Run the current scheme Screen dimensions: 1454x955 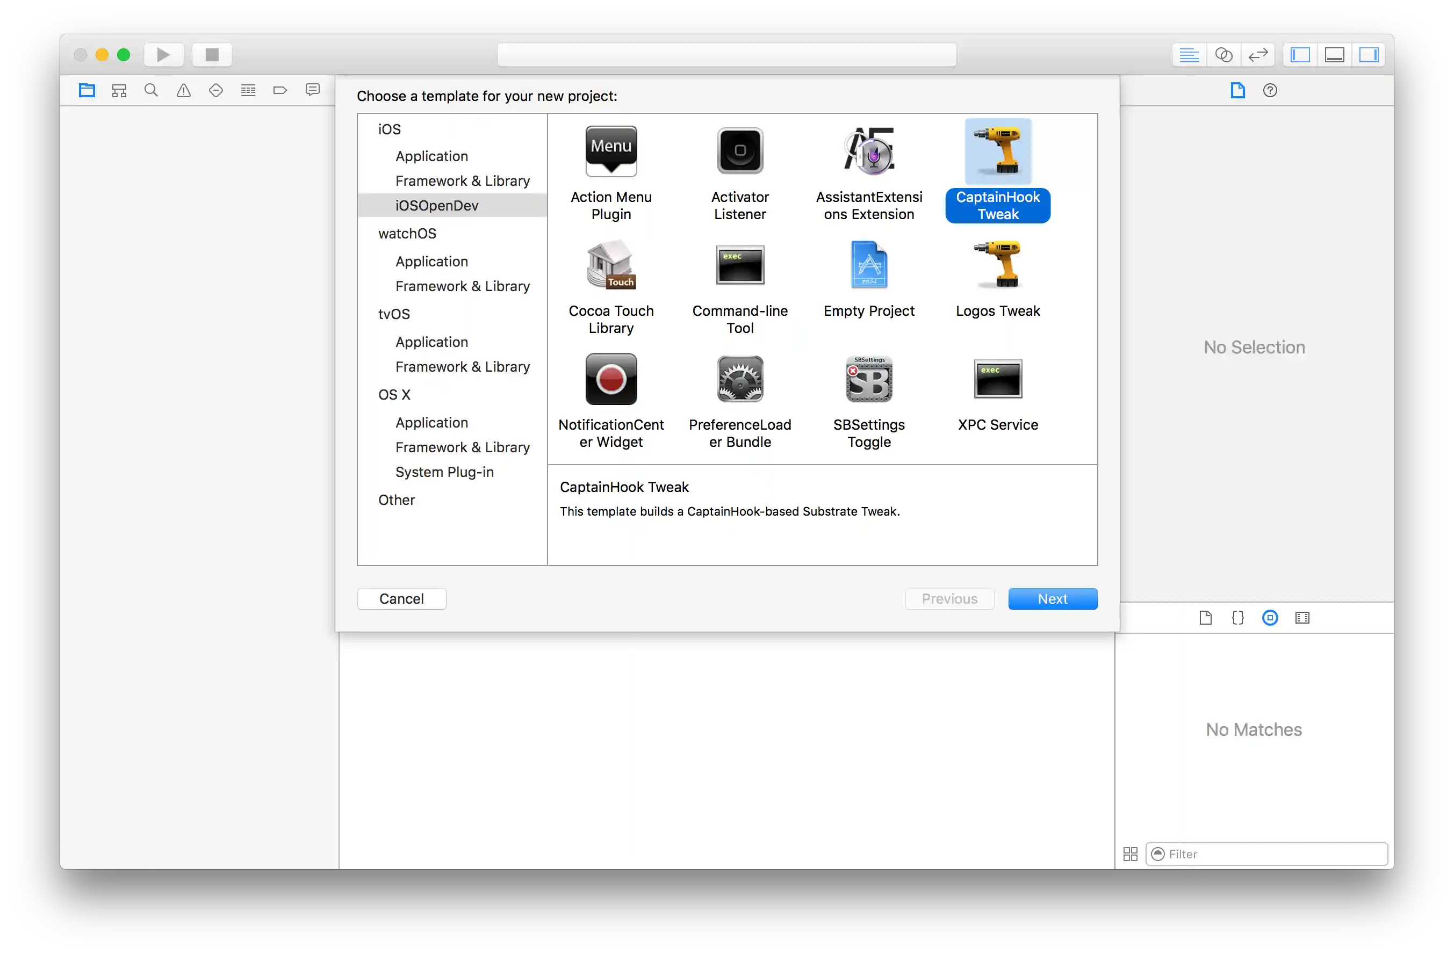pyautogui.click(x=163, y=54)
